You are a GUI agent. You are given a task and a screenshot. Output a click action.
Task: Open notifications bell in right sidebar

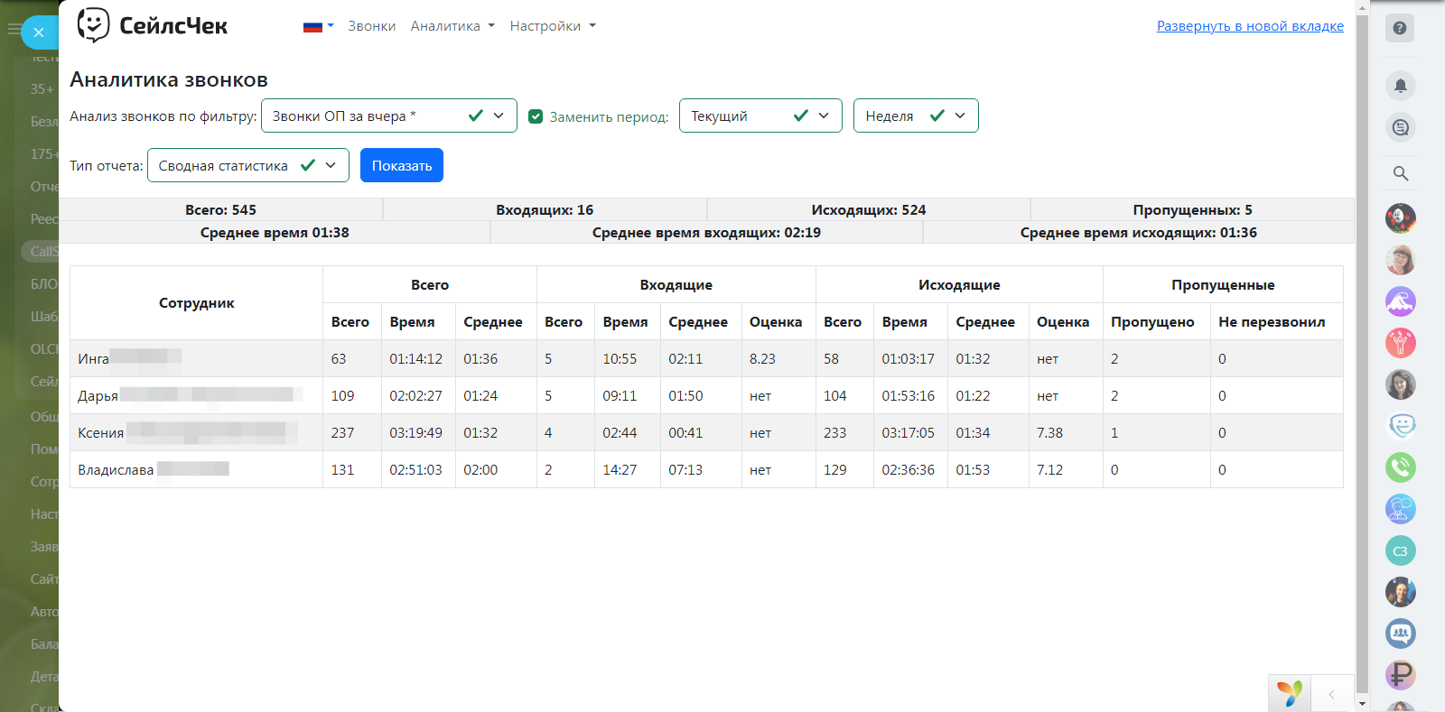(1400, 86)
